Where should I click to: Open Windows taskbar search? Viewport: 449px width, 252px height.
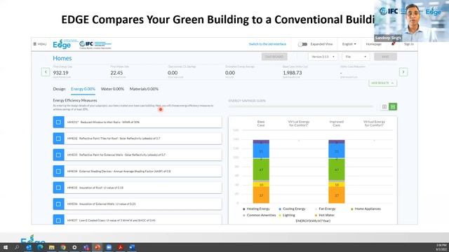tap(17, 247)
